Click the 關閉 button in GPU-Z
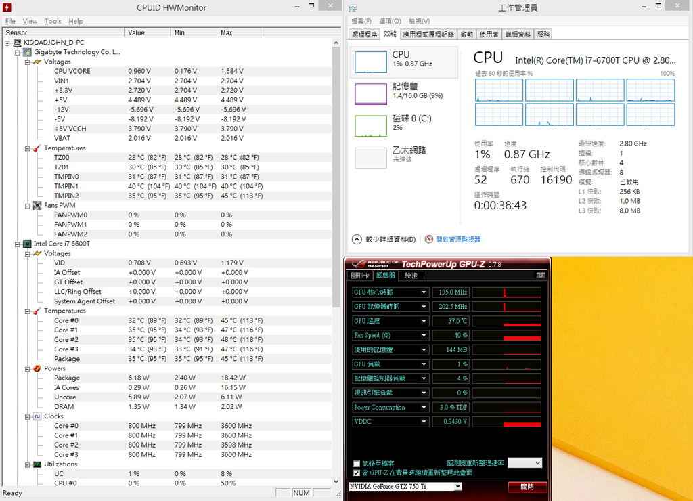This screenshot has width=693, height=501. coord(527,487)
